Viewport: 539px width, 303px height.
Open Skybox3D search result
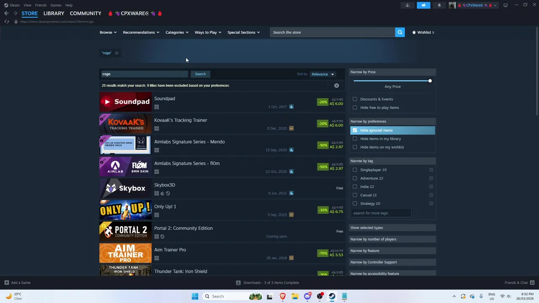pos(222,189)
